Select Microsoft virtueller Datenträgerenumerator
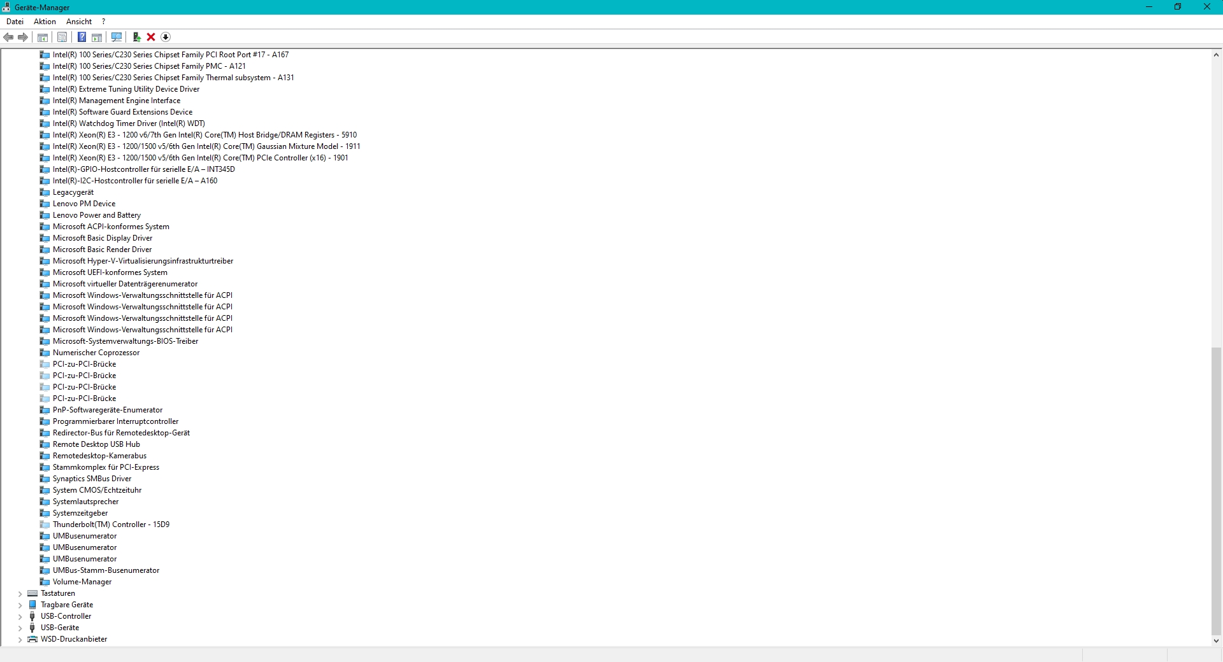1223x662 pixels. point(125,284)
